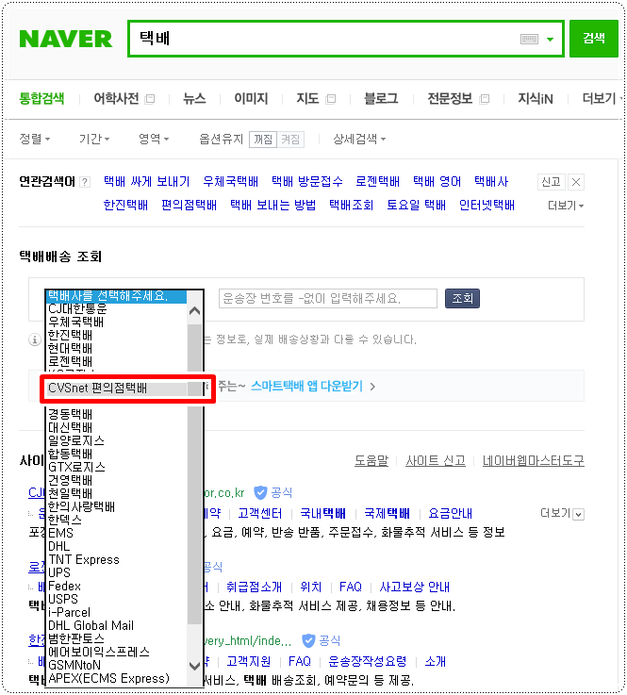
Task: Open the 영역 area dropdown
Action: click(154, 140)
